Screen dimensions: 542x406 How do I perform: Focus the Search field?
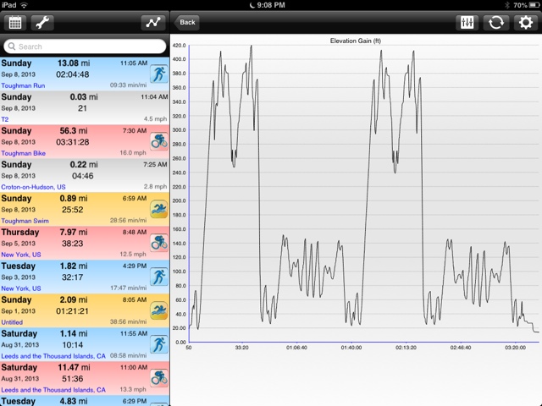pos(85,47)
